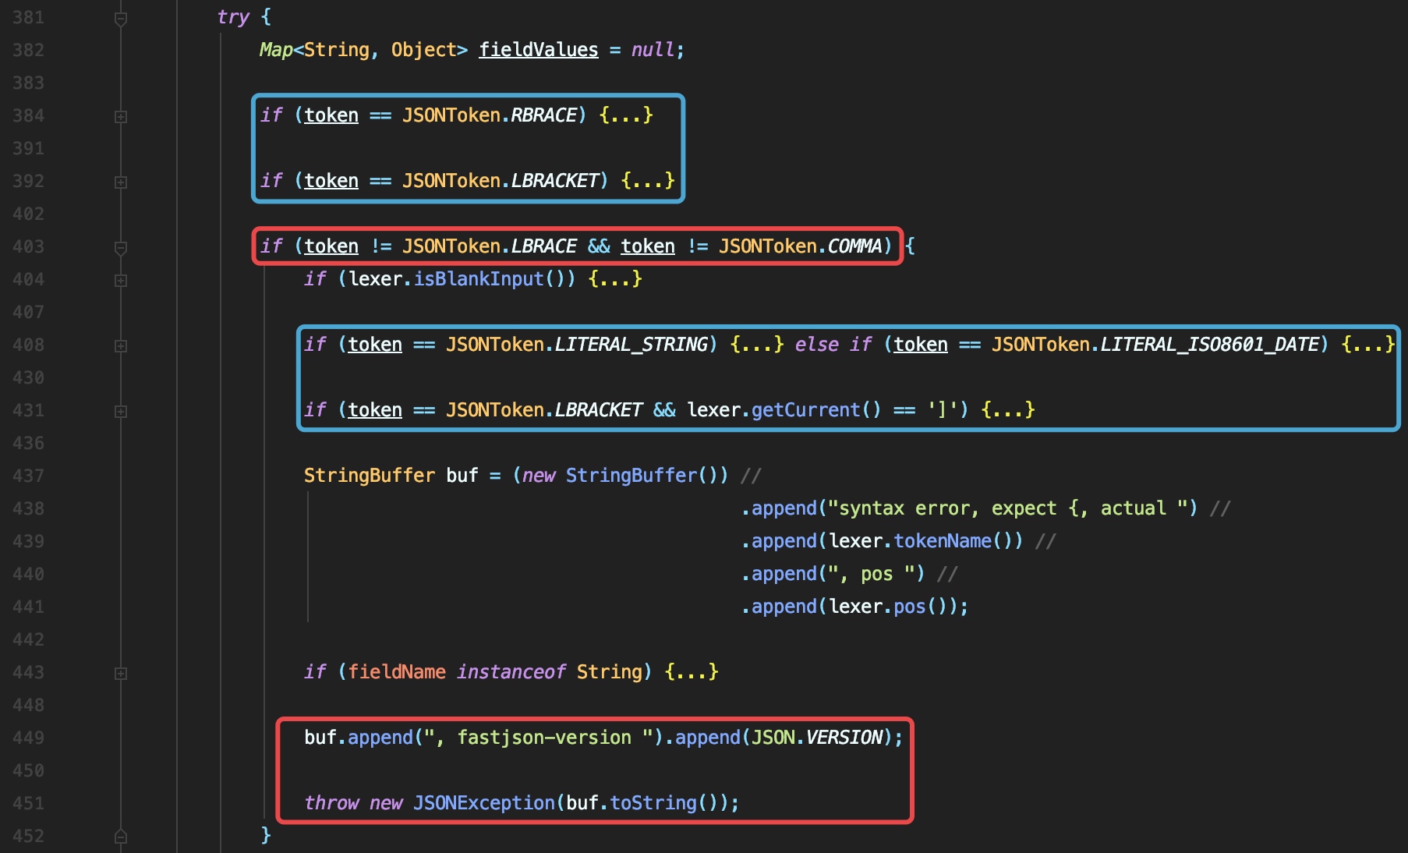Expand the folded RBRACE if block on line 384
Viewport: 1408px width, 853px height.
pos(121,117)
